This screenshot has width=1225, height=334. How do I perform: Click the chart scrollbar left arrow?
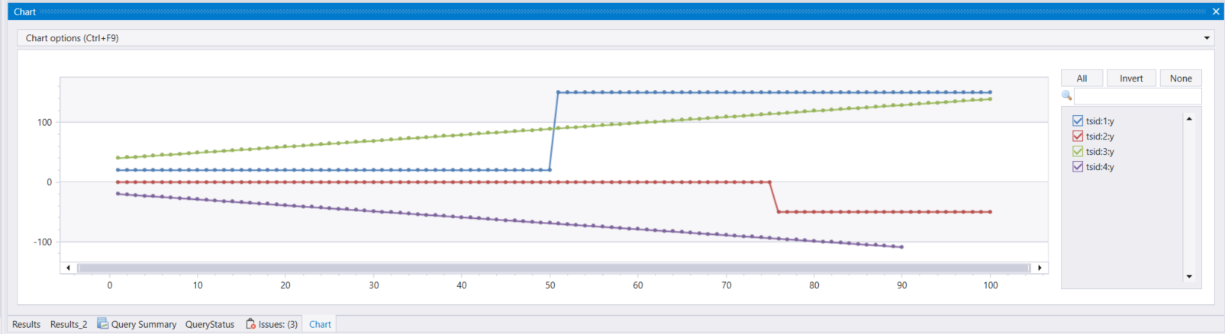point(69,268)
